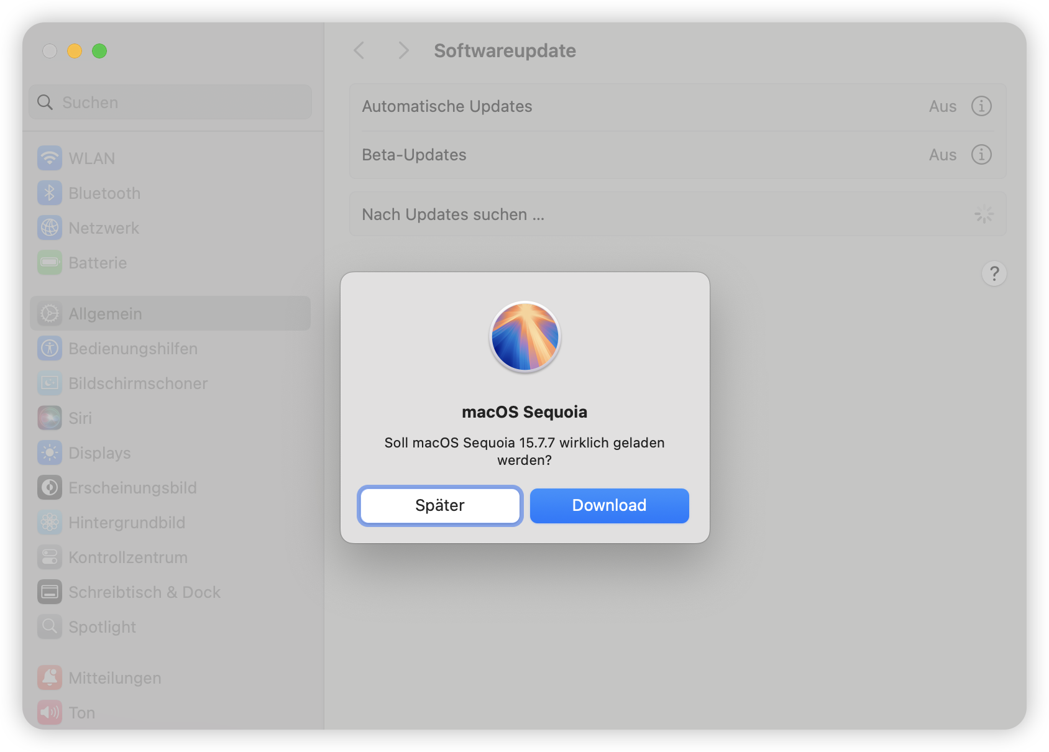Select Displays in the sidebar
Viewport: 1049px width, 752px height.
[170, 452]
